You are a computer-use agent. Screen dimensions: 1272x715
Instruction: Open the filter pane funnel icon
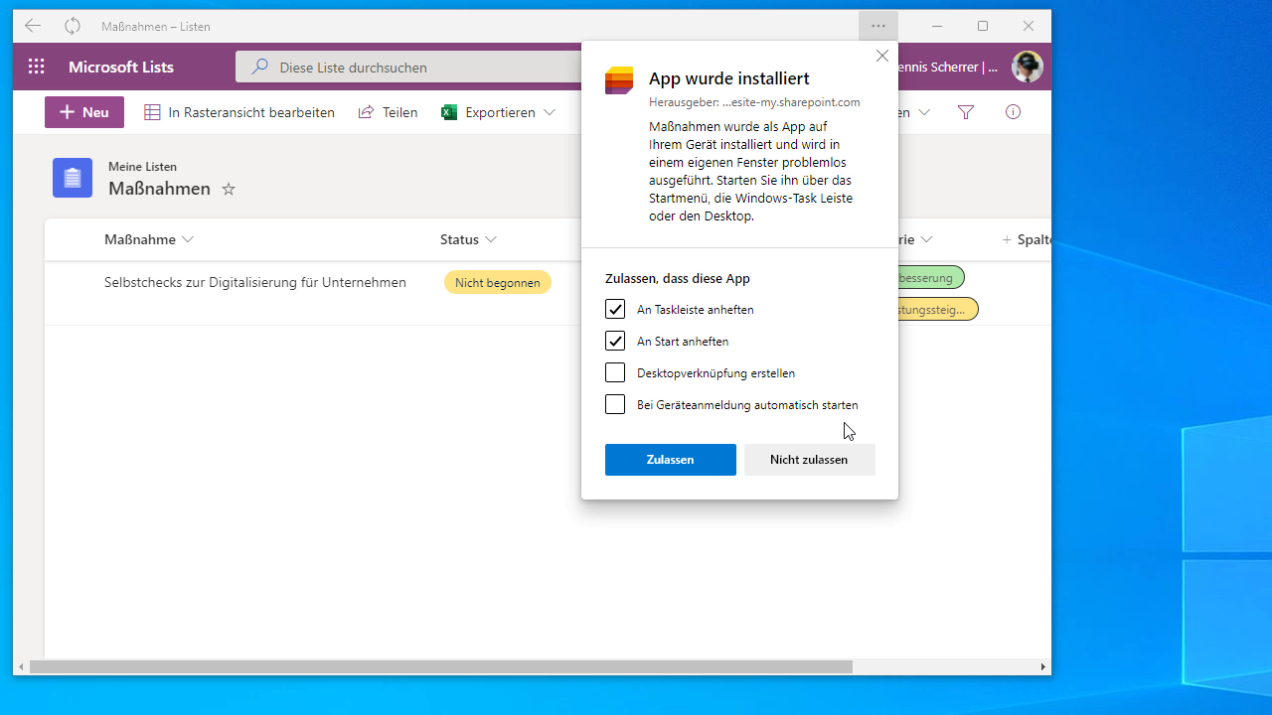(x=965, y=112)
